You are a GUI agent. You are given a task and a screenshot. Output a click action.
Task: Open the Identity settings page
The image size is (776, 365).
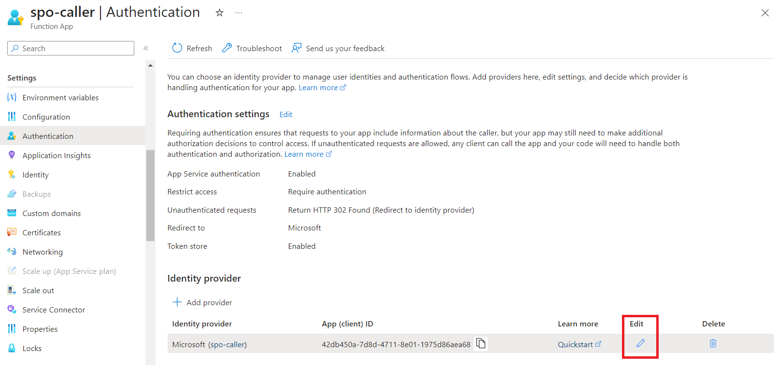pos(35,175)
